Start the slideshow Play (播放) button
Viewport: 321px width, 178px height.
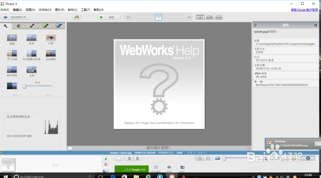(109, 17)
